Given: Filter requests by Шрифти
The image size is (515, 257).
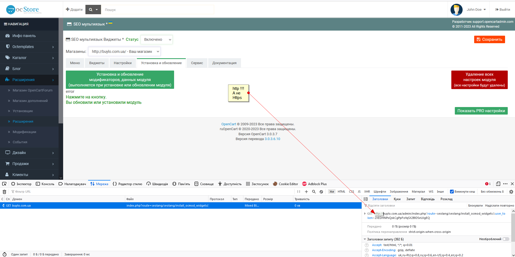Looking at the screenshot, I should [380, 192].
